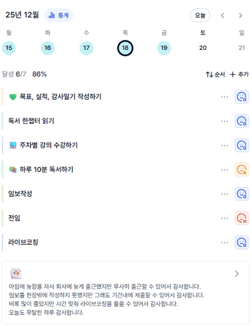252x326 pixels.
Task: Select Monday the 15th in the week row
Action: pyautogui.click(x=9, y=48)
